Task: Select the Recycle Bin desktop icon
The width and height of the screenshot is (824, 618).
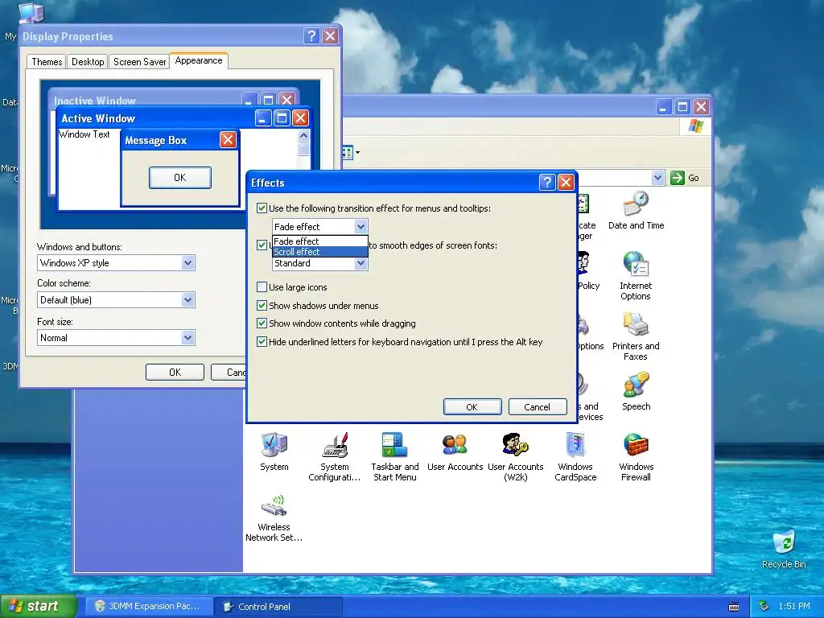Action: [x=784, y=549]
